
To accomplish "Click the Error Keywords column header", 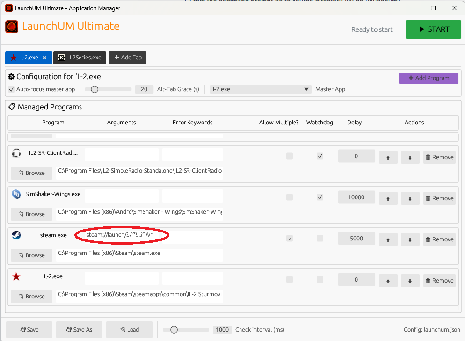I will (x=192, y=123).
